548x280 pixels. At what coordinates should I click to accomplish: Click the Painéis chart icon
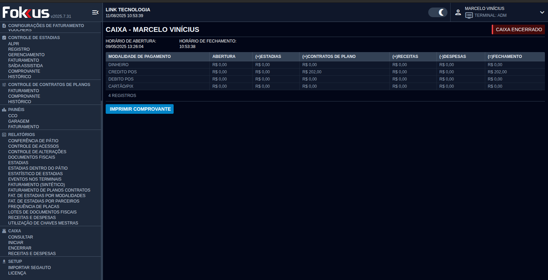click(4, 110)
